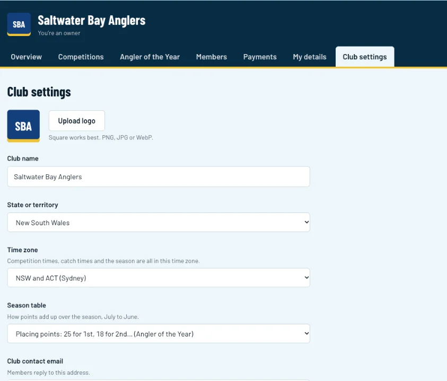Image resolution: width=447 pixels, height=381 pixels.
Task: Click the 'Competition times, catch times' help text
Action: coord(103,261)
